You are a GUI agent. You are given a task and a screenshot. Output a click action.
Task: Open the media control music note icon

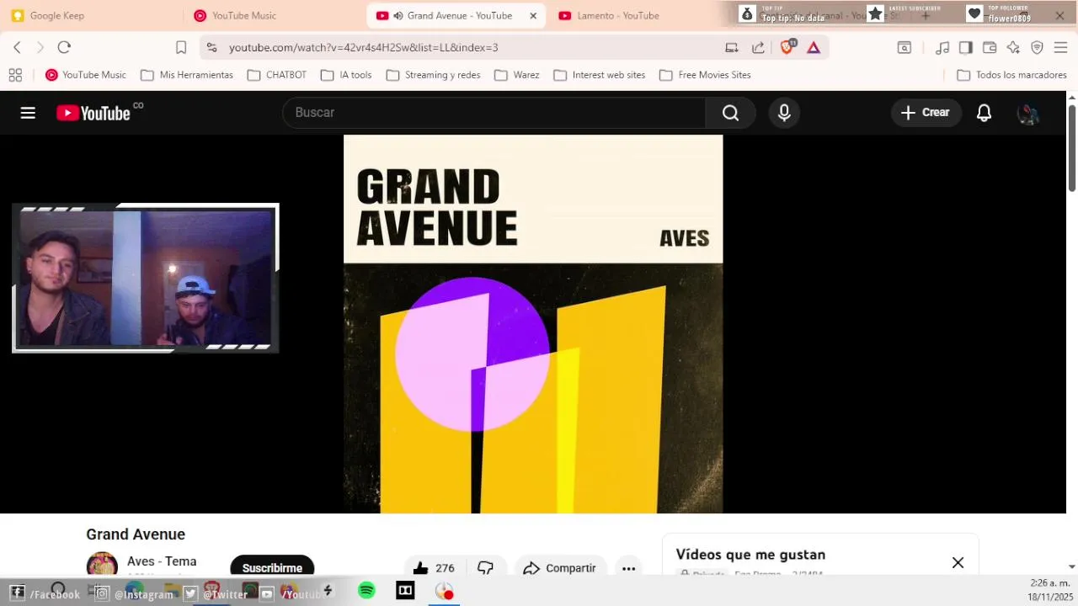942,47
